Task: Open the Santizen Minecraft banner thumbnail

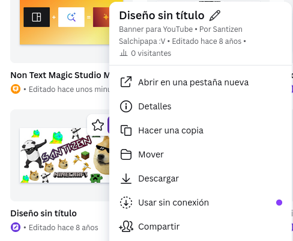Action: (x=64, y=156)
